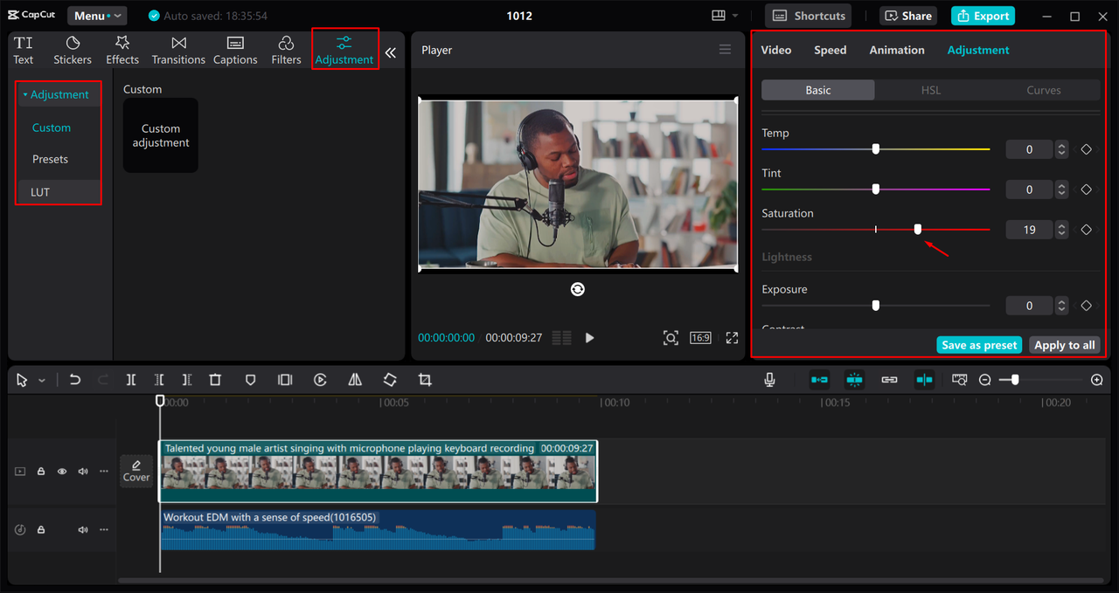This screenshot has width=1119, height=593.
Task: Click the crop tool icon
Action: pos(425,380)
